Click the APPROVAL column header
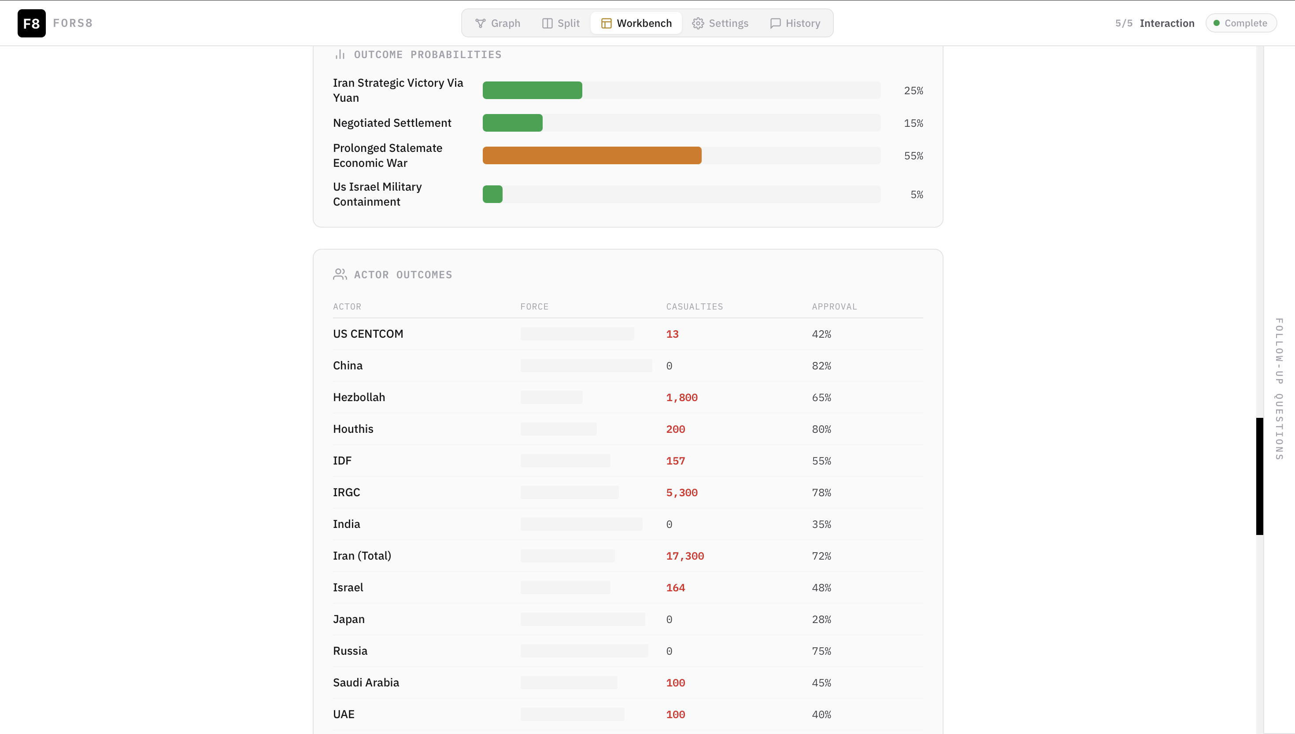 point(834,306)
